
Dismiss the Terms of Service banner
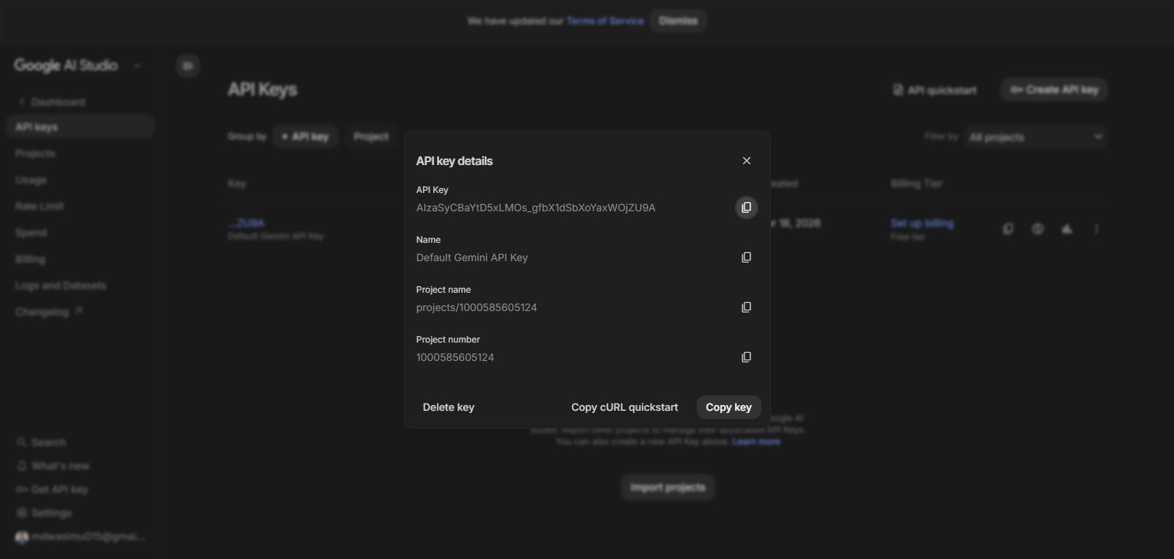coord(678,21)
